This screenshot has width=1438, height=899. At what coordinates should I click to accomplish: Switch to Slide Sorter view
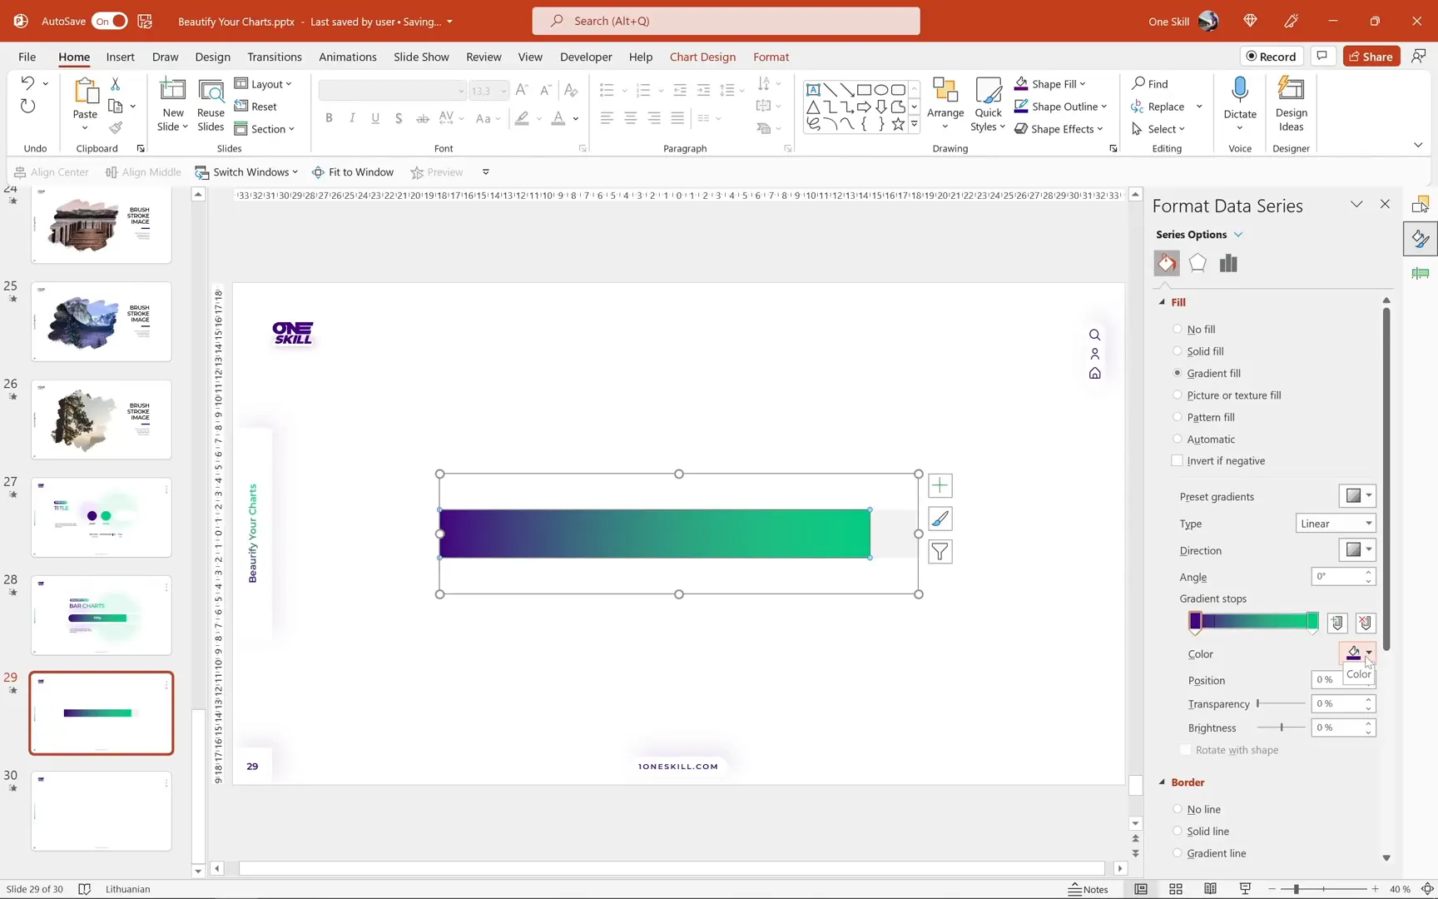pyautogui.click(x=1176, y=889)
